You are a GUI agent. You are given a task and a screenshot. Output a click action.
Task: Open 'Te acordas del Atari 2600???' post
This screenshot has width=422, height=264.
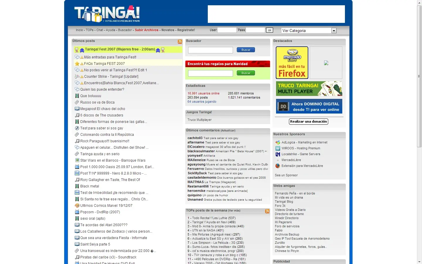coord(104,225)
